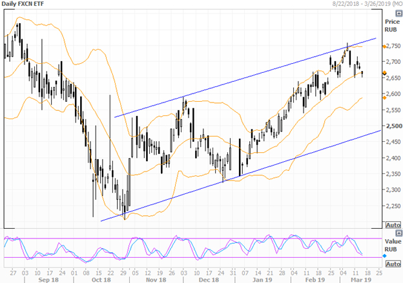Click the 2,700 price level on the axis
This screenshot has height=283, width=403.
pos(393,62)
